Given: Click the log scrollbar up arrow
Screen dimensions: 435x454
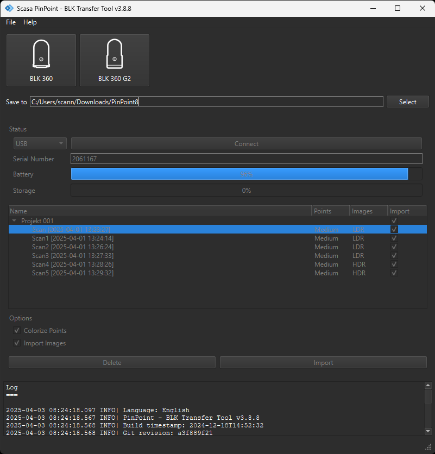Looking at the screenshot, I should point(428,385).
